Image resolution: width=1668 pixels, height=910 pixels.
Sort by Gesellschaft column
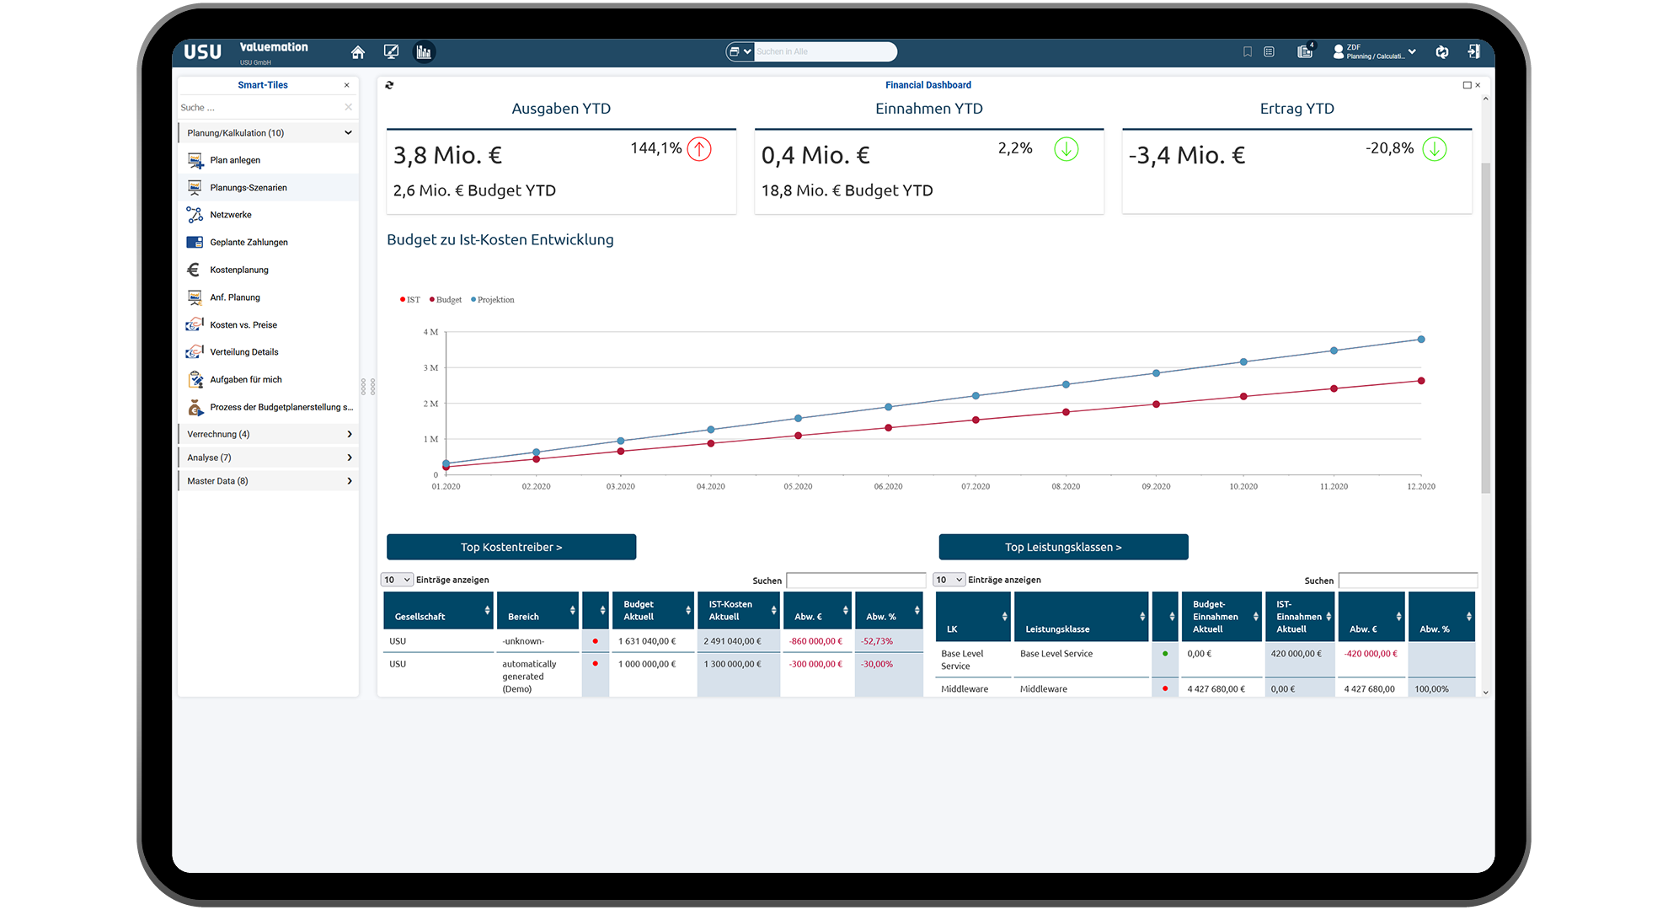coord(438,611)
